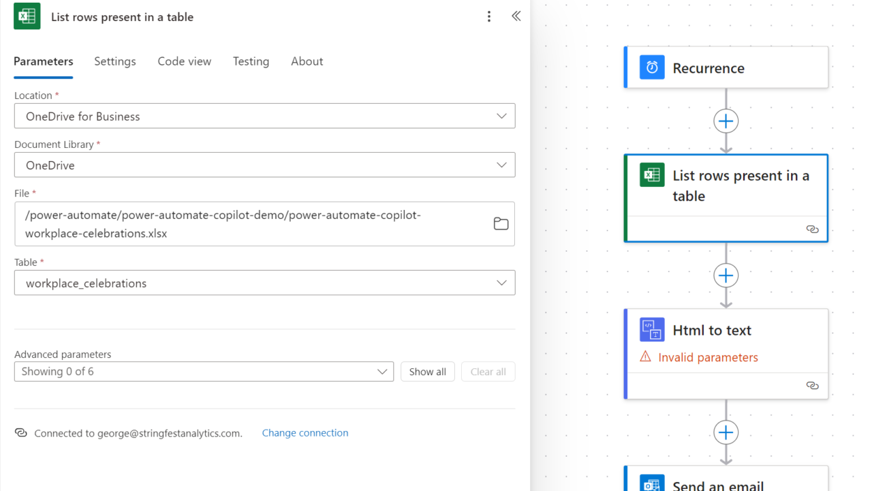Click connection link icon on Html to text card
The width and height of the screenshot is (872, 491).
812,385
